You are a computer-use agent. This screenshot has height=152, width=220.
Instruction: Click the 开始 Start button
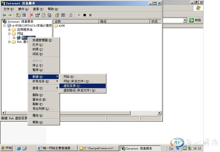click(x=7, y=148)
